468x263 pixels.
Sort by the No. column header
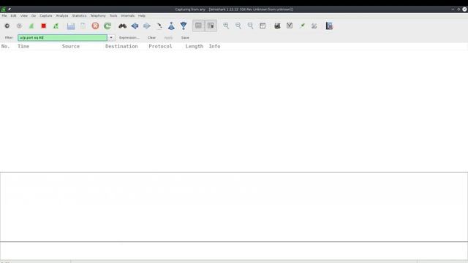pyautogui.click(x=5, y=46)
